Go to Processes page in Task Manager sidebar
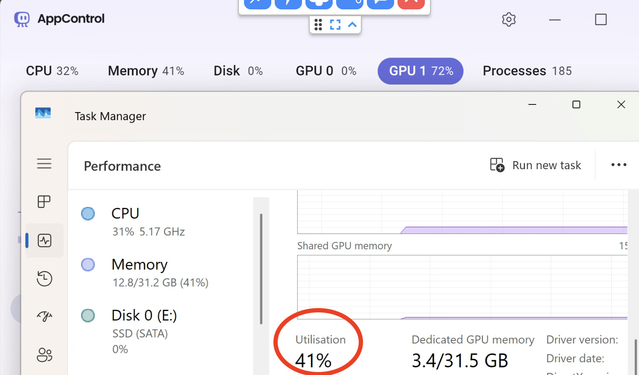This screenshot has height=375, width=639. pyautogui.click(x=44, y=202)
